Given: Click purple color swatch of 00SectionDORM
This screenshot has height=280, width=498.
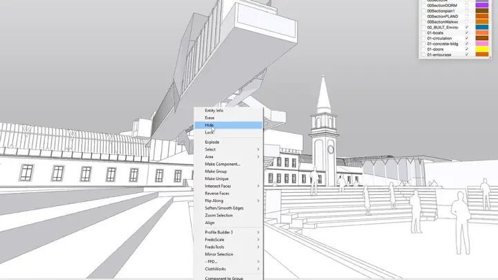Looking at the screenshot, I should [482, 6].
